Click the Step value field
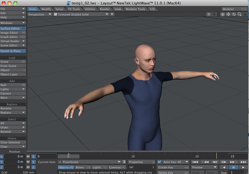249x174 pixels. (236, 172)
